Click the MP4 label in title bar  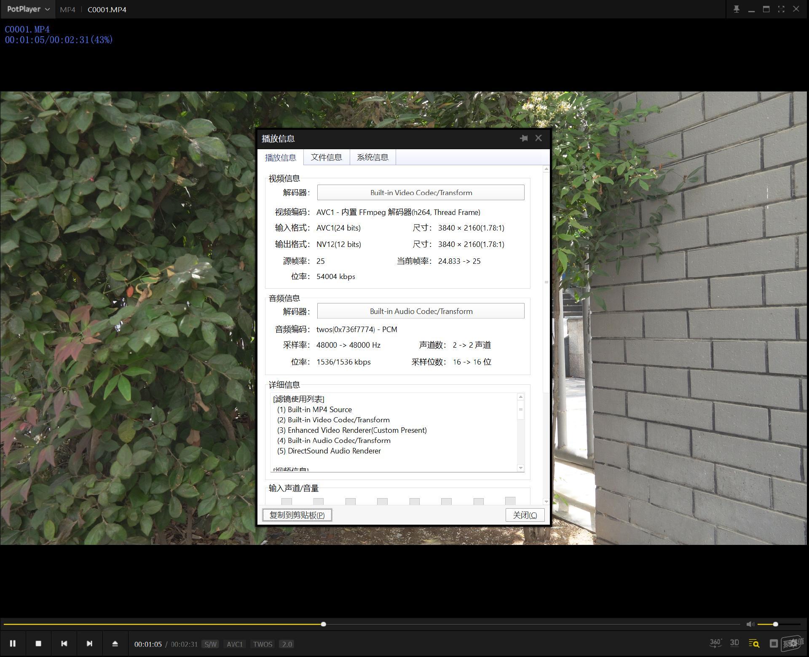click(x=67, y=9)
